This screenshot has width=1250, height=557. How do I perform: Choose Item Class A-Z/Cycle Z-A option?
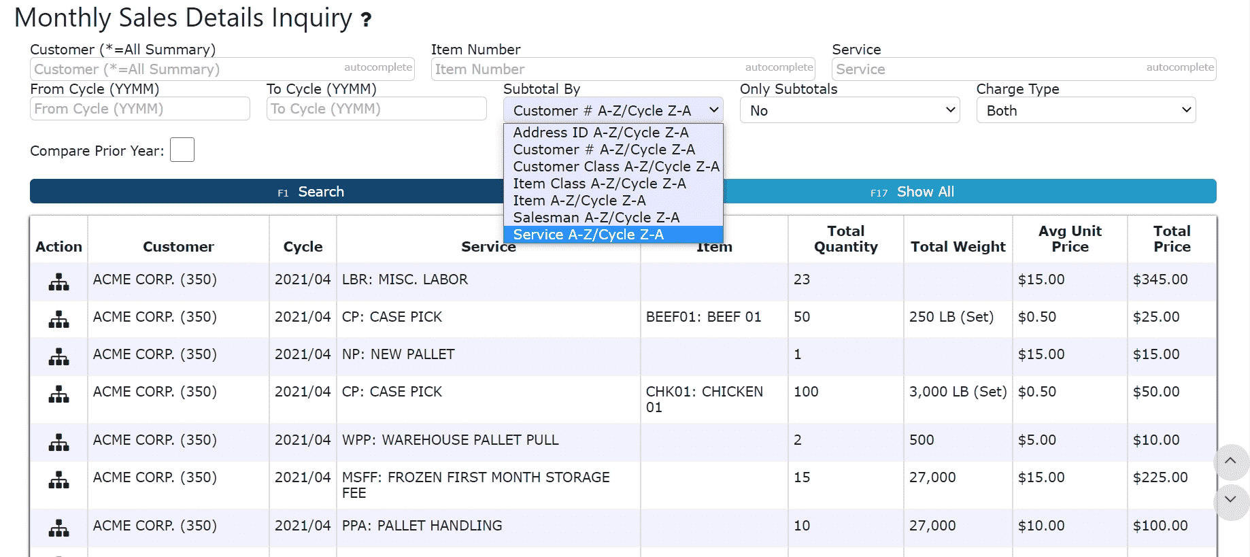613,184
